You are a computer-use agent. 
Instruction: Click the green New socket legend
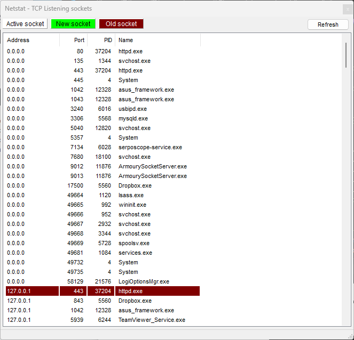[73, 23]
